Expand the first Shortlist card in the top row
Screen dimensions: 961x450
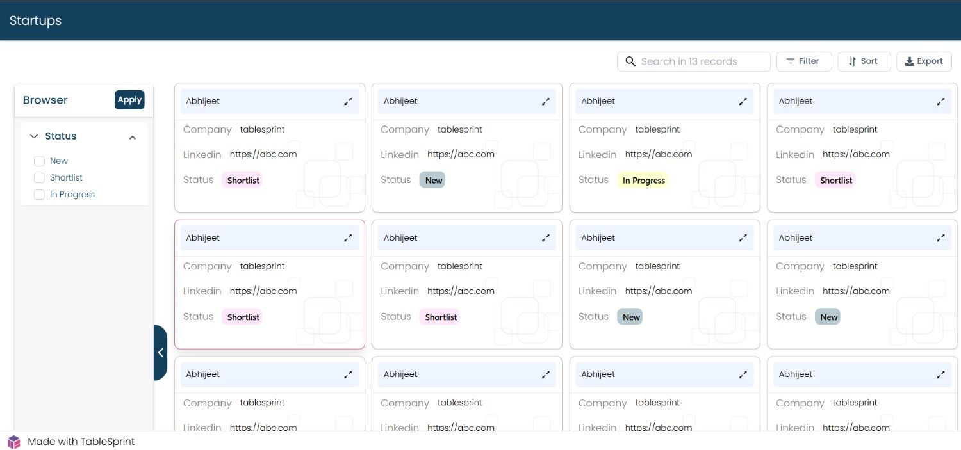[348, 101]
